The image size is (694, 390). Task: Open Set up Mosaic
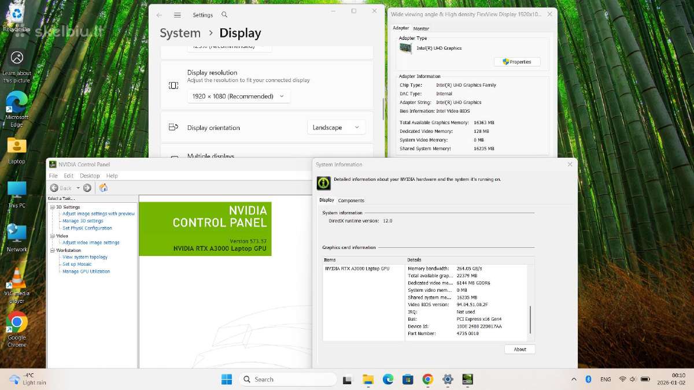coord(77,264)
